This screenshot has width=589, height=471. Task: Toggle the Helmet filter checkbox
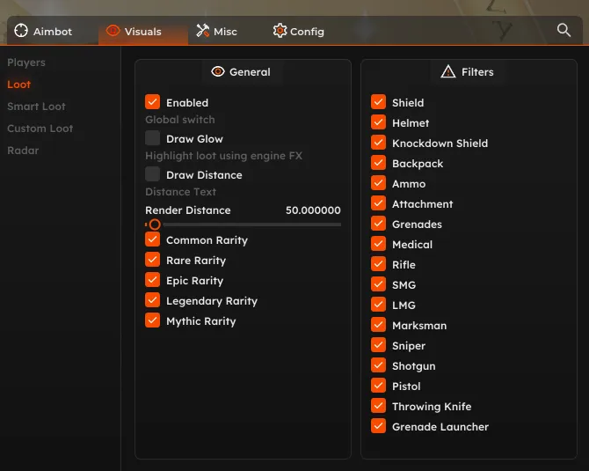click(x=378, y=122)
